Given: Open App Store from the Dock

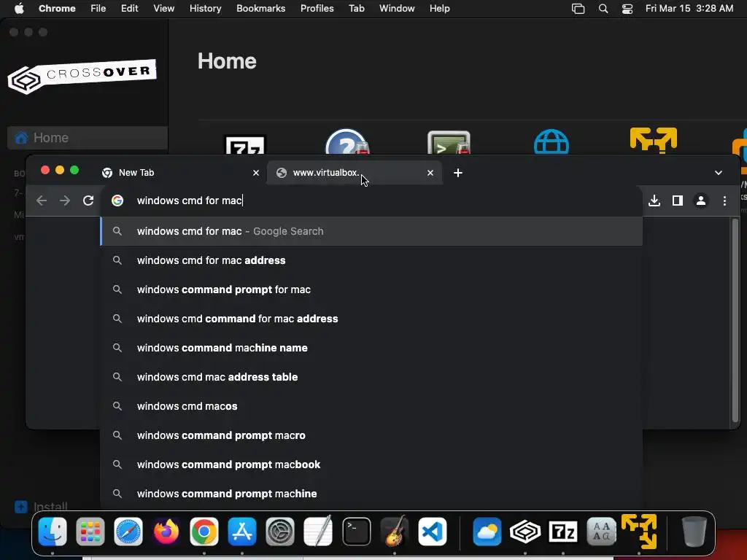Looking at the screenshot, I should point(242,532).
